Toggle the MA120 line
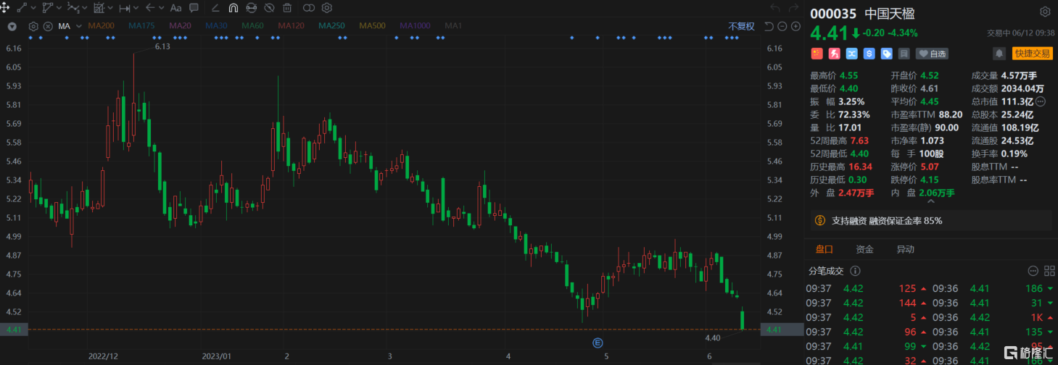 pyautogui.click(x=291, y=26)
